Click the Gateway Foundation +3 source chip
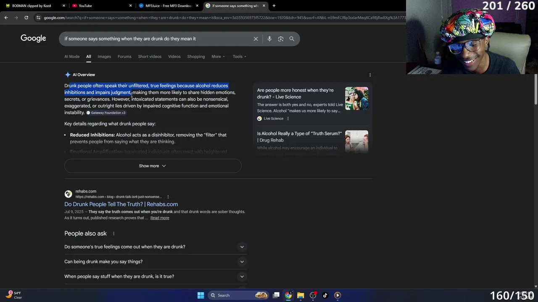The height and width of the screenshot is (302, 538). [106, 113]
